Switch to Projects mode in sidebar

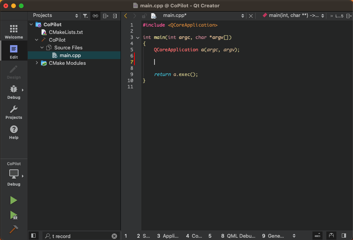[x=14, y=112]
